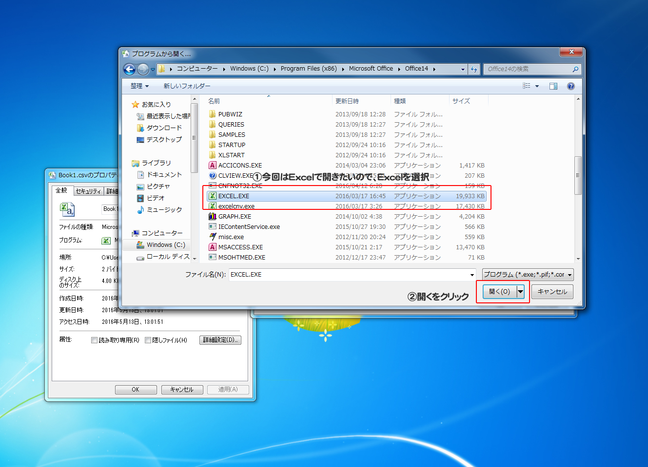Click the Video library film icon
This screenshot has width=648, height=467.
click(140, 198)
